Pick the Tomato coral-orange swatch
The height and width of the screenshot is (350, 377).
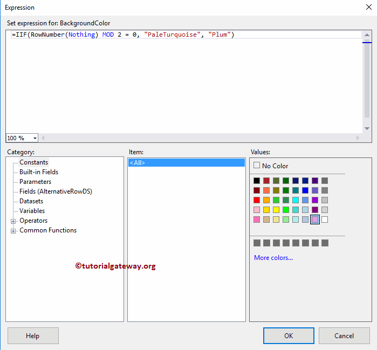pyautogui.click(x=266, y=190)
